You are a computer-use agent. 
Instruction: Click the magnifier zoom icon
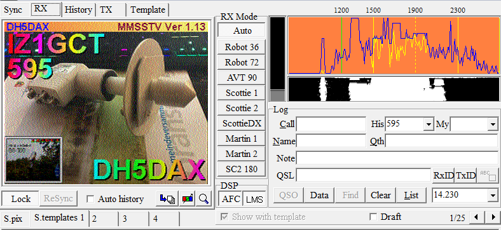point(203,199)
